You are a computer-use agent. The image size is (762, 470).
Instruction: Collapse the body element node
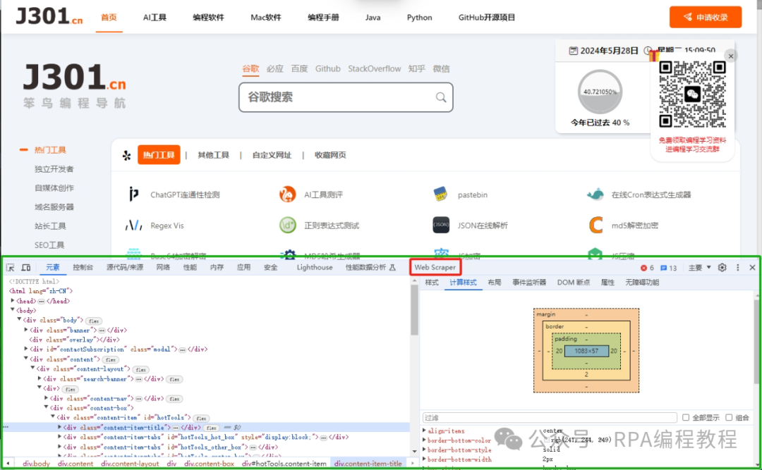13,310
